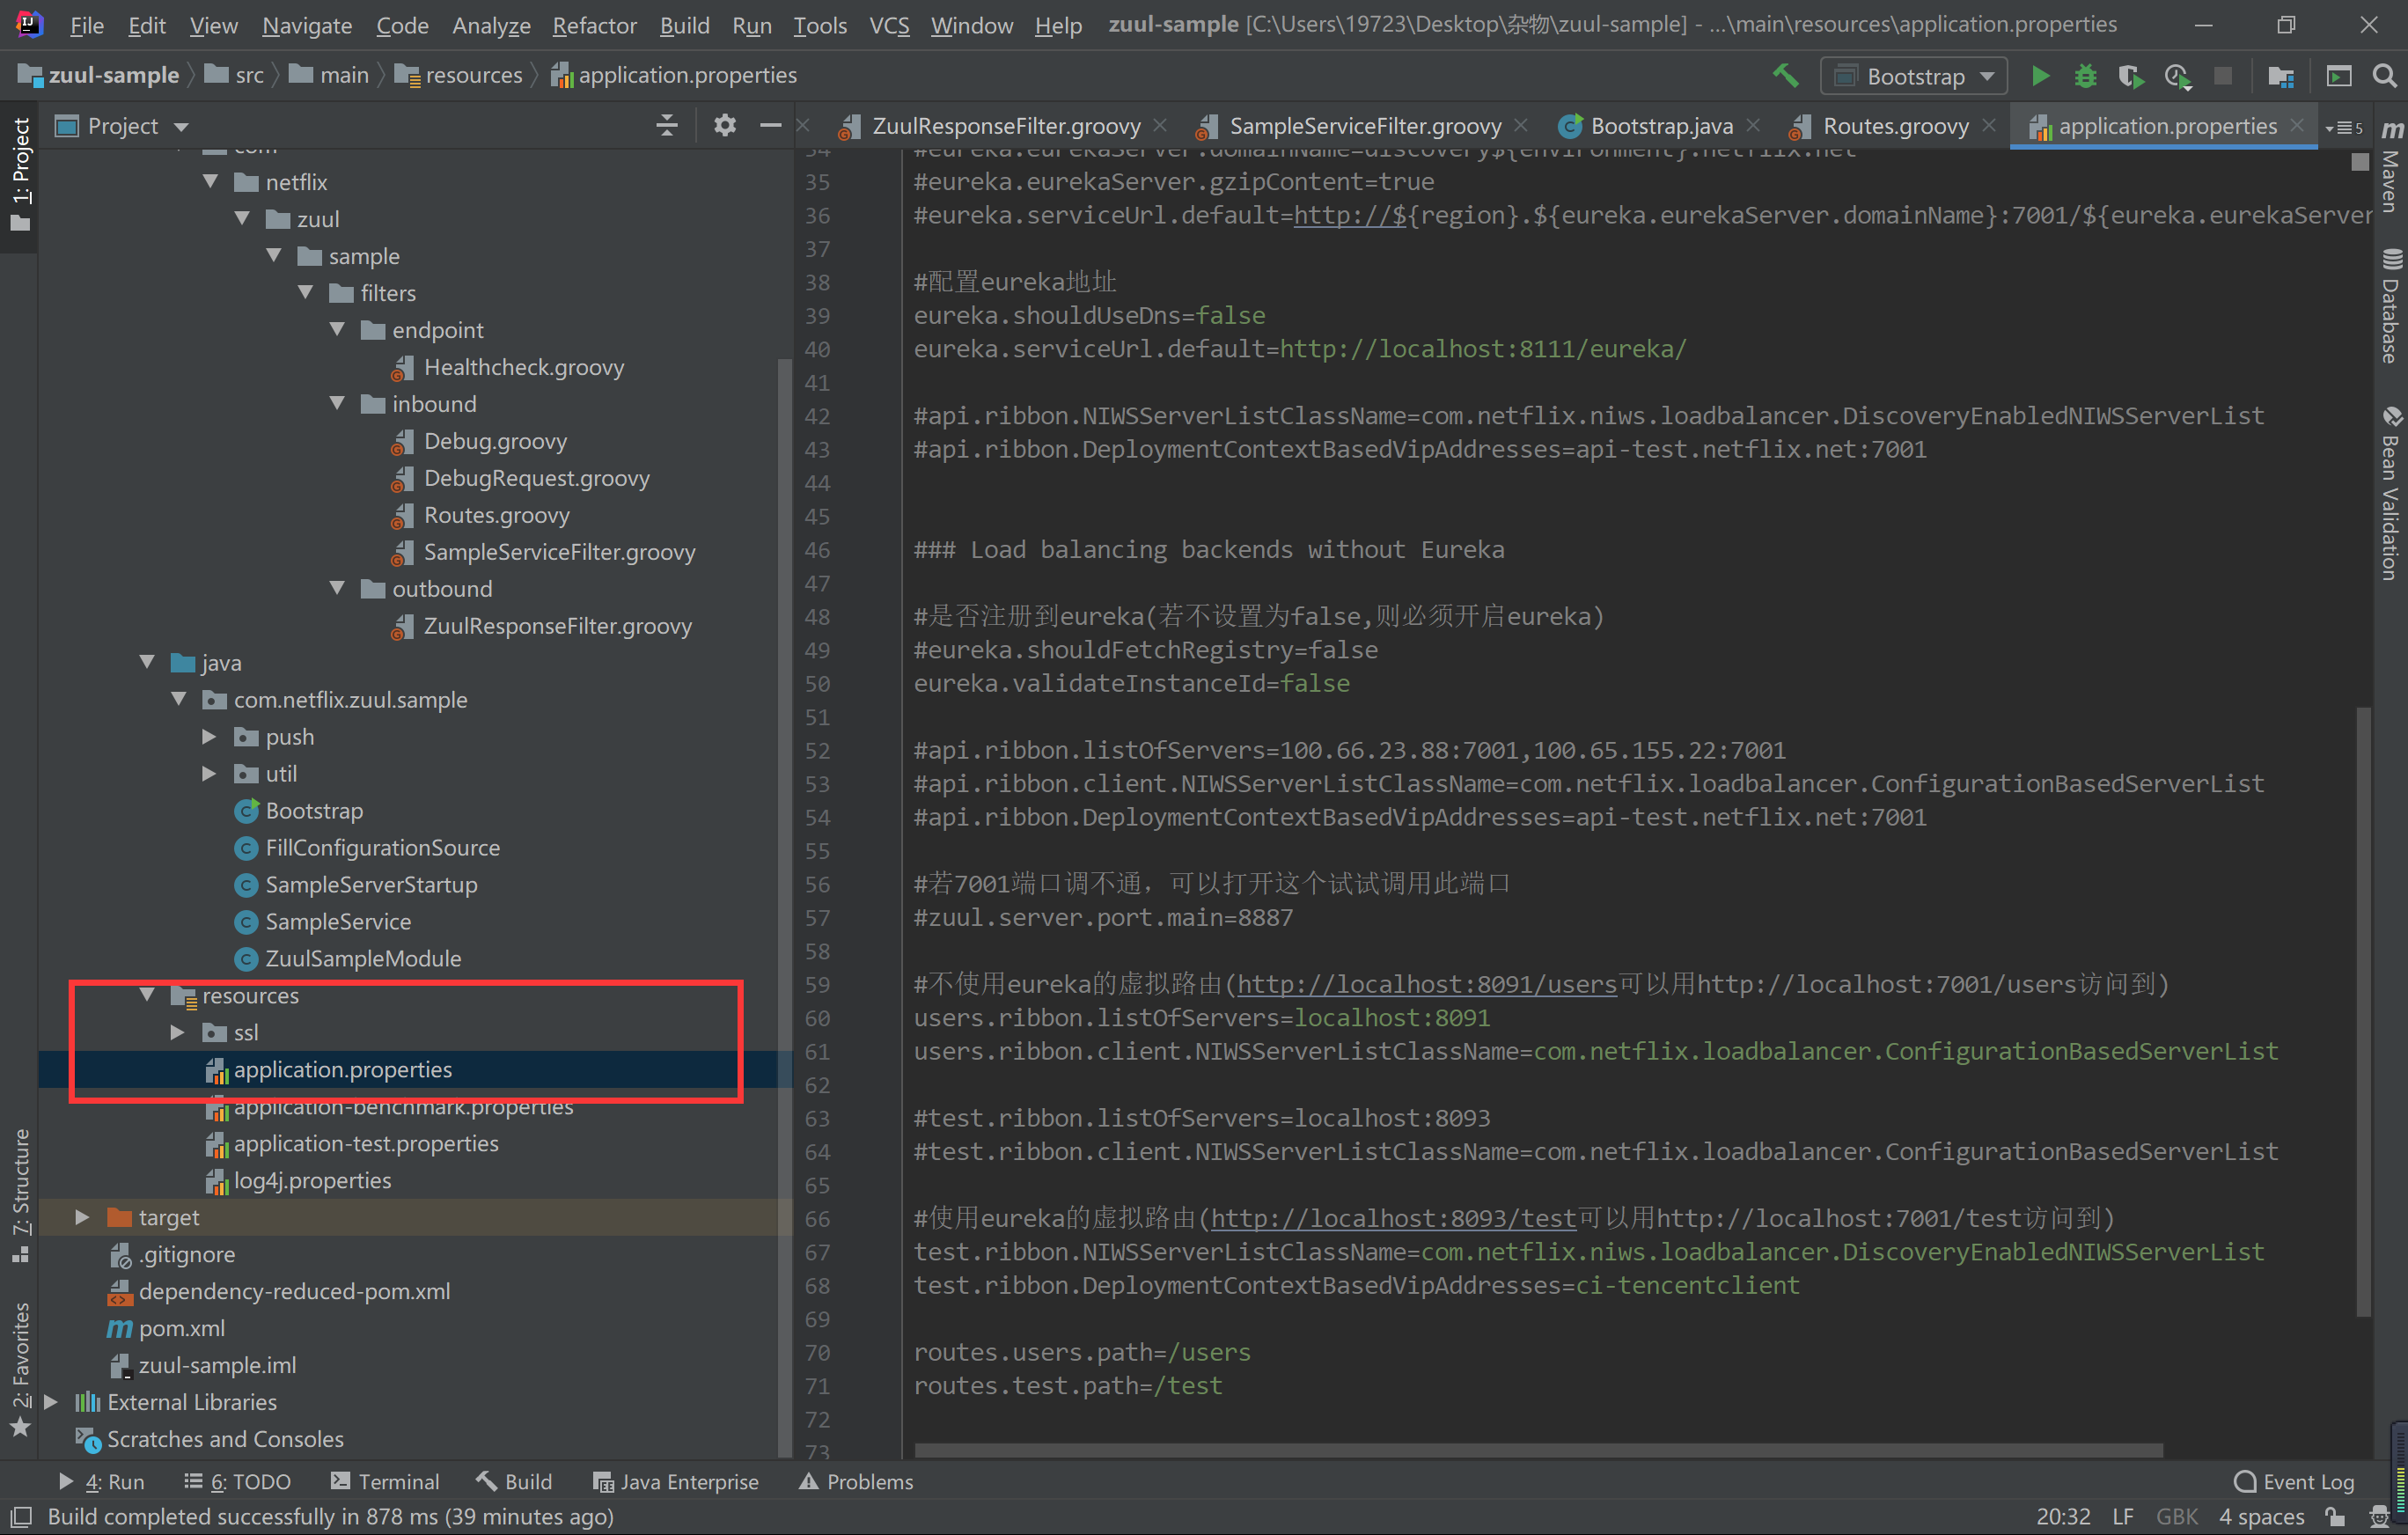The height and width of the screenshot is (1535, 2408).
Task: Open the Maven side panel
Action: pos(2391,166)
